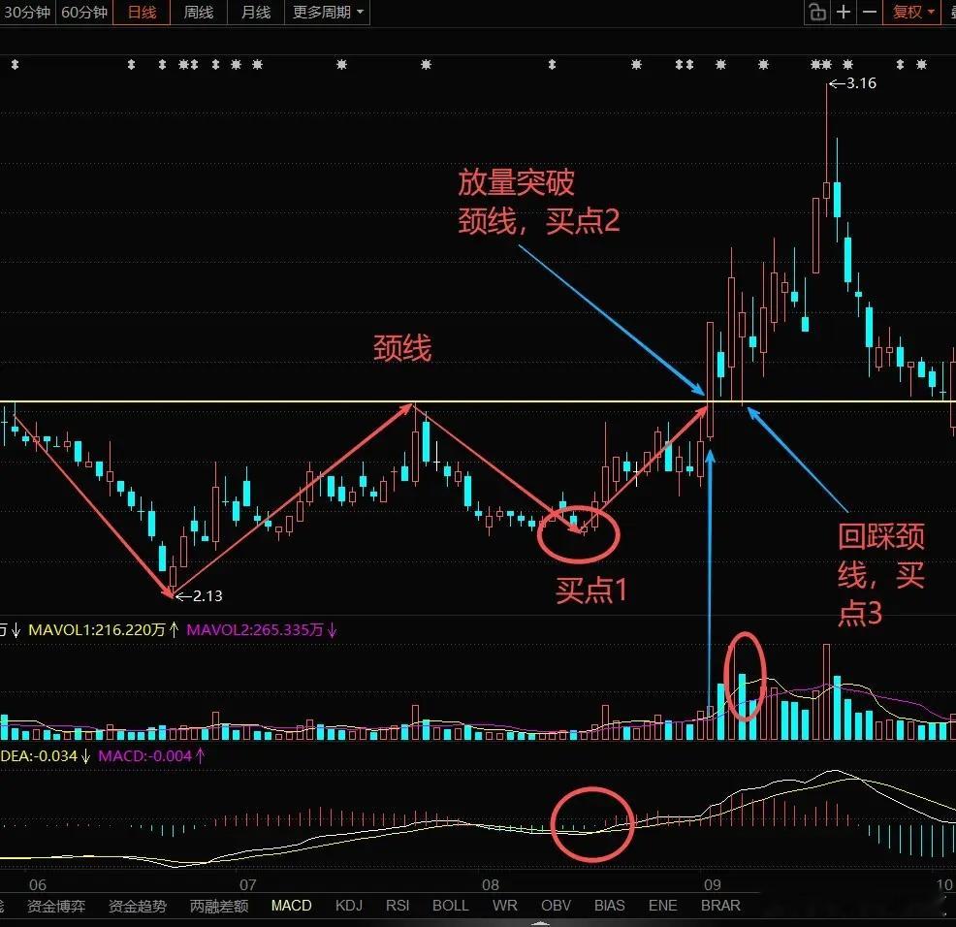956x927 pixels.
Task: Select the BIAS indicator tab
Action: pyautogui.click(x=610, y=906)
